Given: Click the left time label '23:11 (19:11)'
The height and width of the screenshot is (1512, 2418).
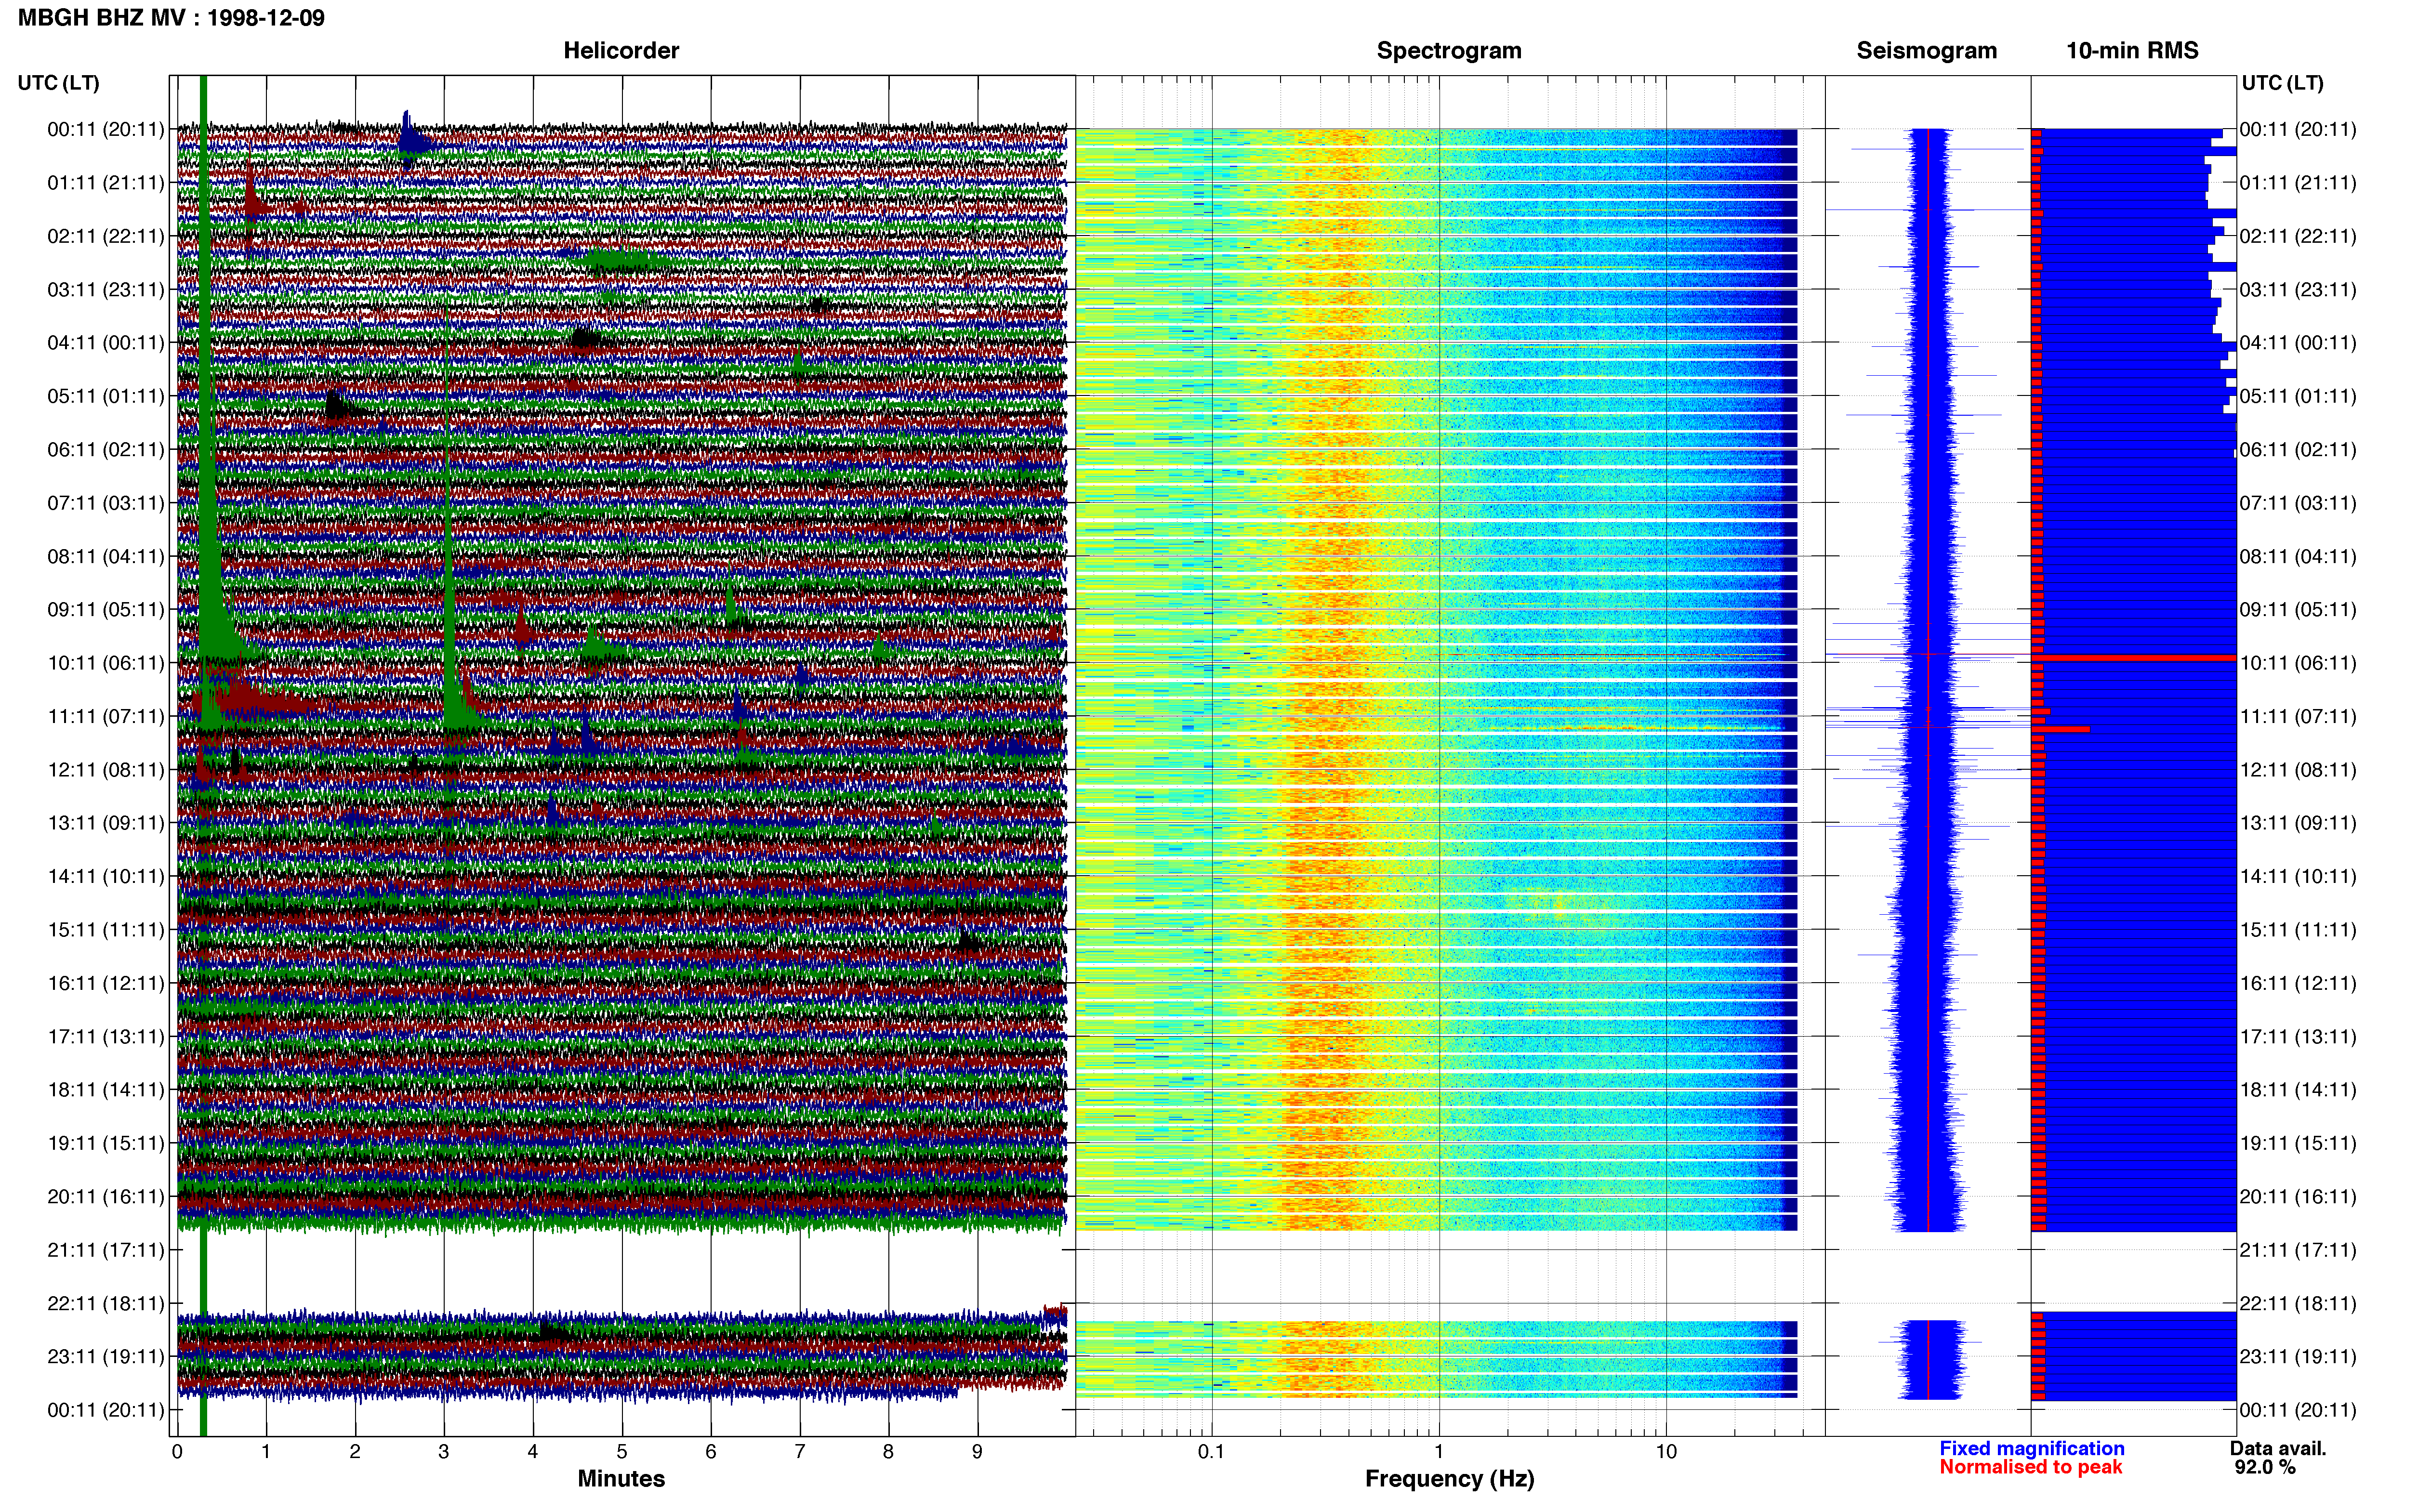Looking at the screenshot, I should 106,1357.
